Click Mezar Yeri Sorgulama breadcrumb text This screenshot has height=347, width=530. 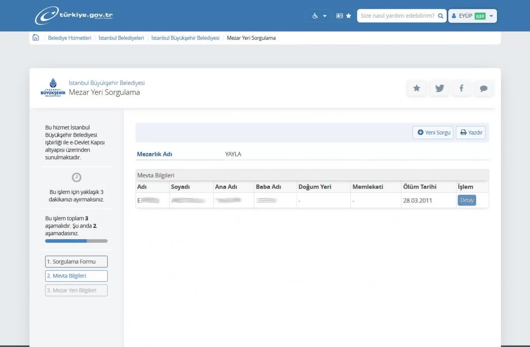coord(251,38)
